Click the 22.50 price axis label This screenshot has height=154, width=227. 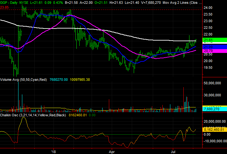pyautogui.click(x=208, y=28)
